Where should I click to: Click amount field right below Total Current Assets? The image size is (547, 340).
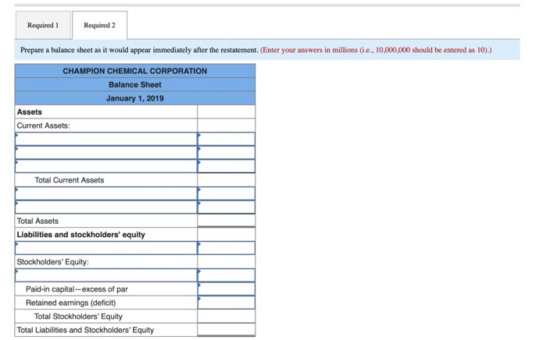[x=226, y=193]
